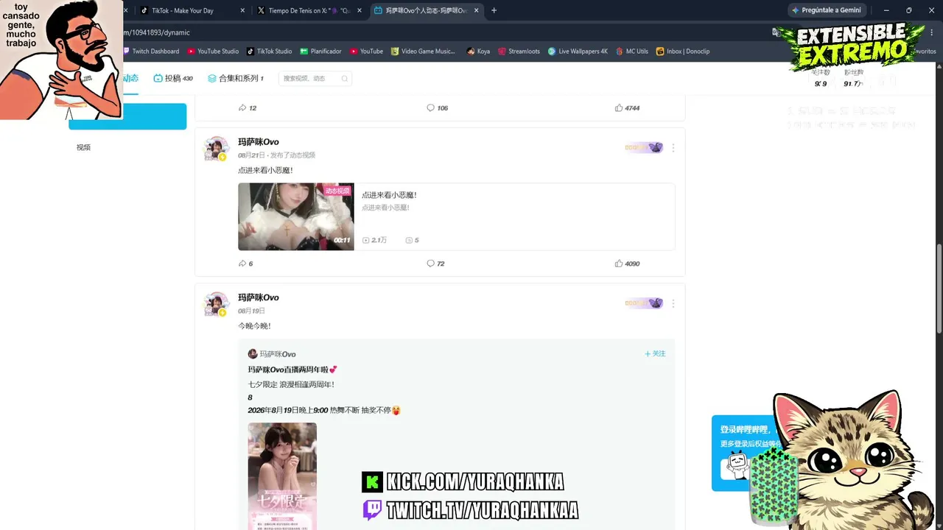The image size is (943, 530).
Task: Open the 投稿 430 profile tab
Action: tap(173, 78)
